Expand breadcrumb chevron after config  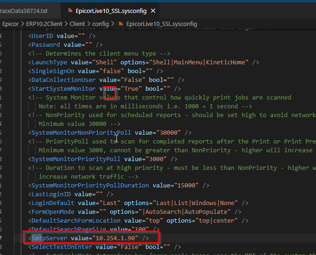coord(113,24)
